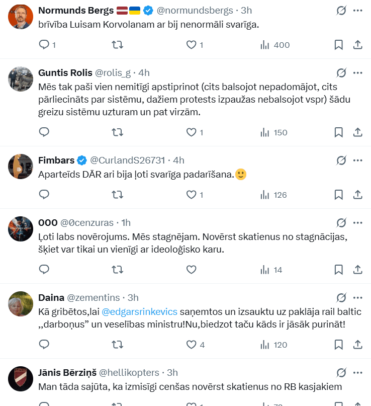Click Guntis Rolis' profile avatar
Image resolution: width=371 pixels, height=406 pixels.
click(x=21, y=79)
